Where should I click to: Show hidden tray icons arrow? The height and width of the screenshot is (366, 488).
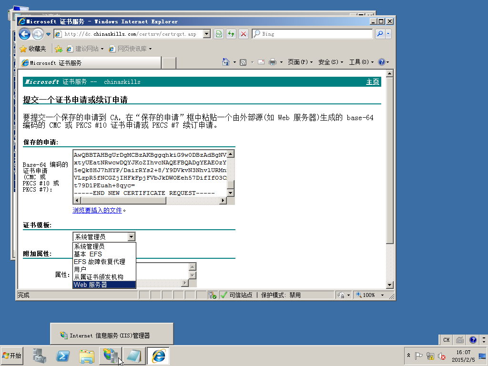point(408,356)
